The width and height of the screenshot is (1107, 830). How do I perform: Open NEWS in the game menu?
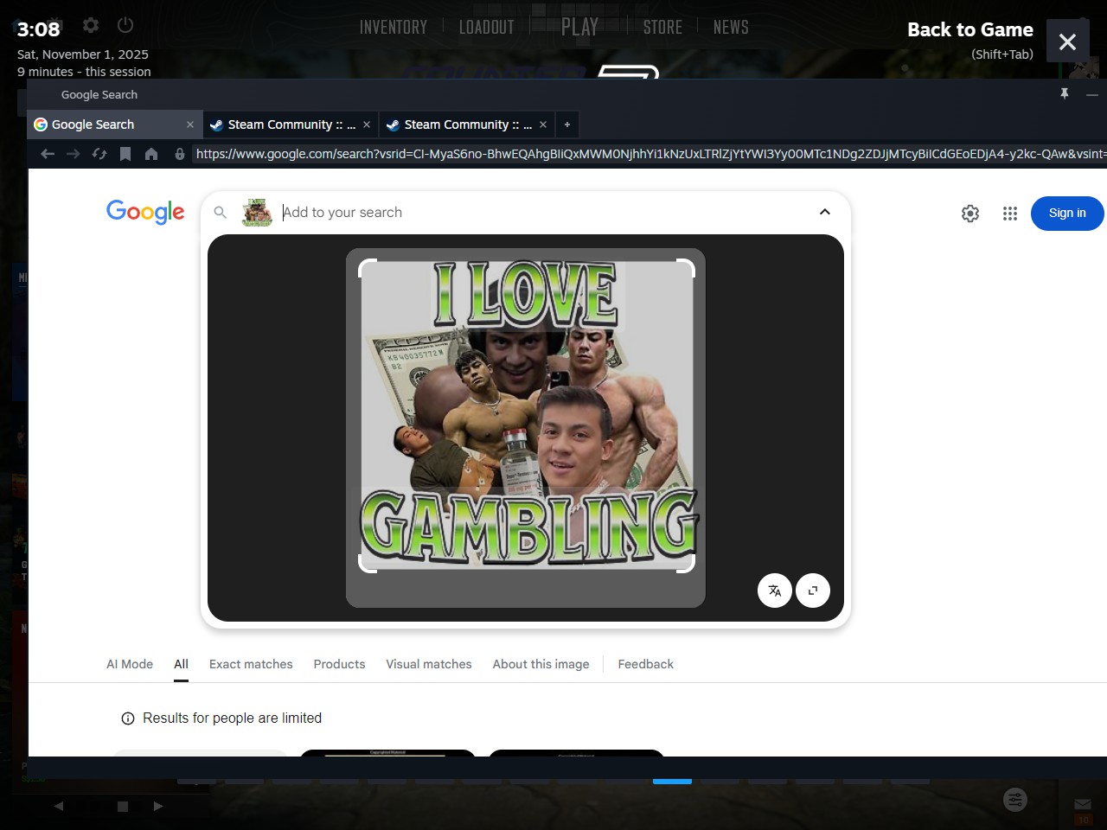point(731,27)
